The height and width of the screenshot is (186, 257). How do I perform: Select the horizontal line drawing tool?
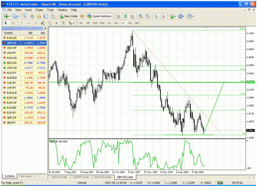(x=28, y=23)
